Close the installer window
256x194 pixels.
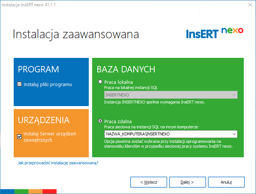point(250,5)
